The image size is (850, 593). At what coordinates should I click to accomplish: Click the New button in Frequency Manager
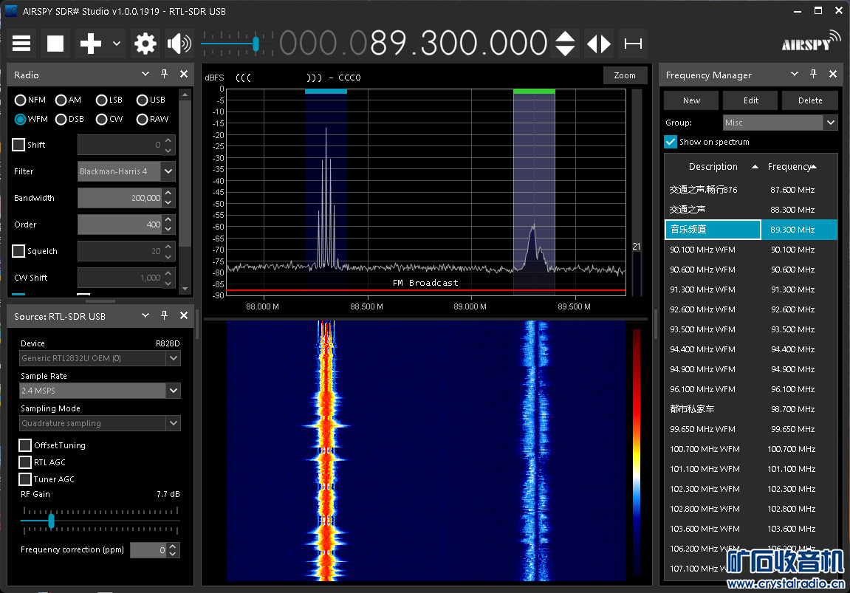(x=691, y=100)
